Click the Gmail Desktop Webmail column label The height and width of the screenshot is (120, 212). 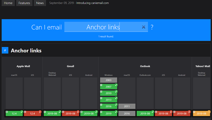pyautogui.click(x=52, y=74)
